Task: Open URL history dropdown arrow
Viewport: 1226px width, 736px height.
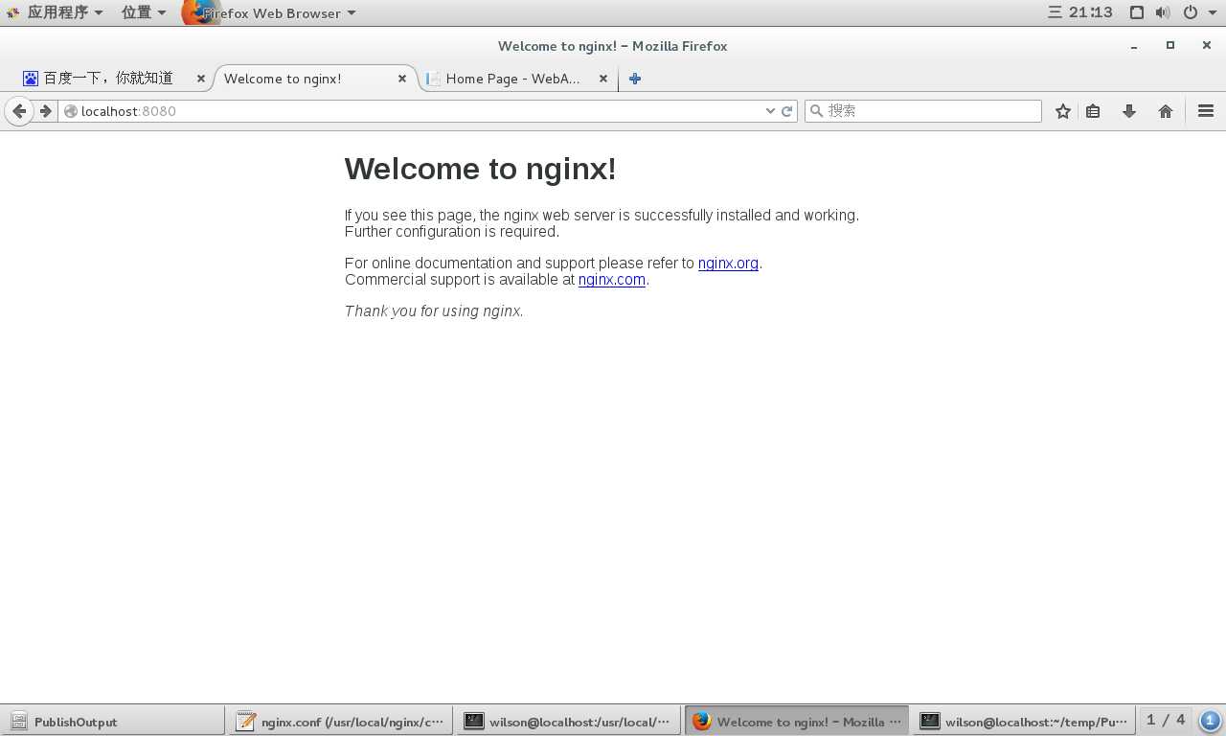Action: [770, 111]
